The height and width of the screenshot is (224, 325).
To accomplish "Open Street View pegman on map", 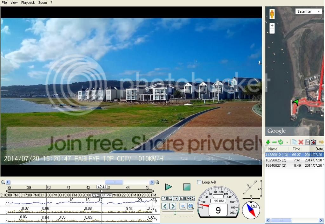I will (x=272, y=14).
